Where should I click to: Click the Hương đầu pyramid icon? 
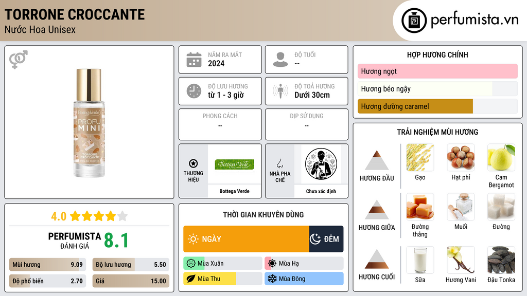click(377, 160)
